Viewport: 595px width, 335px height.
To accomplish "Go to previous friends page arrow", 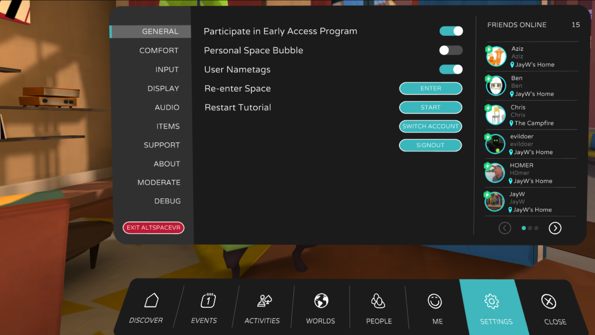I will click(505, 228).
